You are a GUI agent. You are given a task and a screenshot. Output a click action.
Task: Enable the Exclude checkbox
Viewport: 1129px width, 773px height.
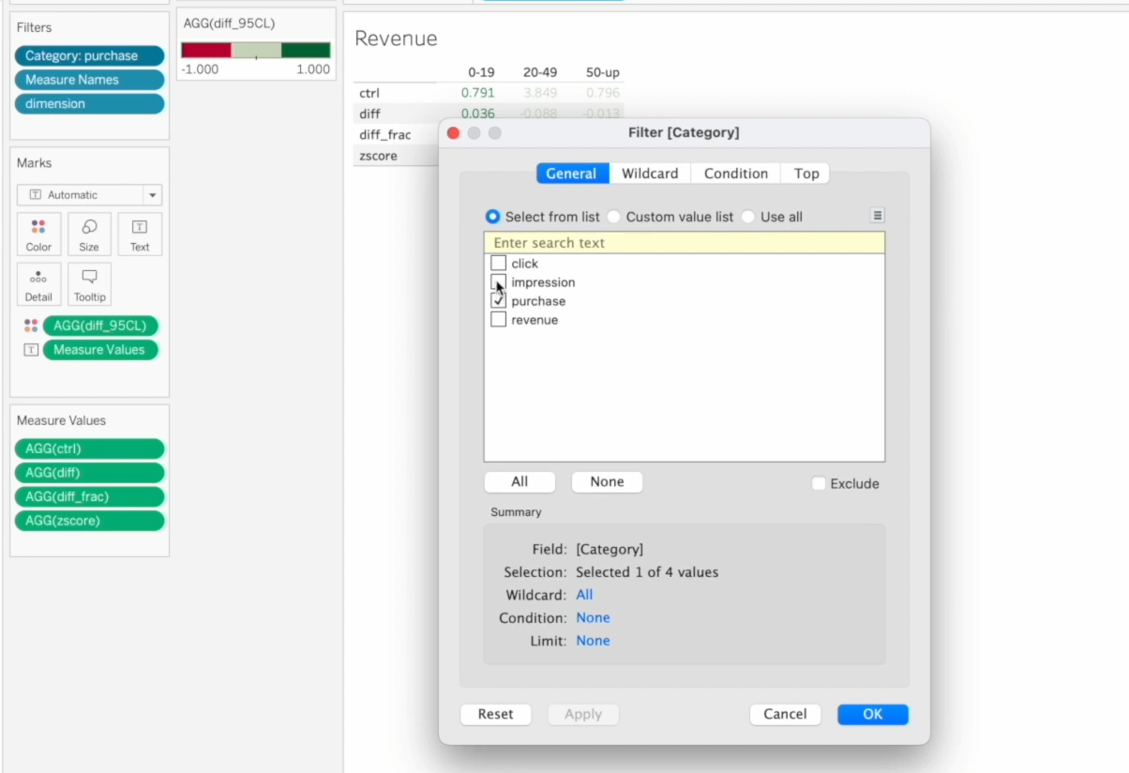[x=819, y=483]
